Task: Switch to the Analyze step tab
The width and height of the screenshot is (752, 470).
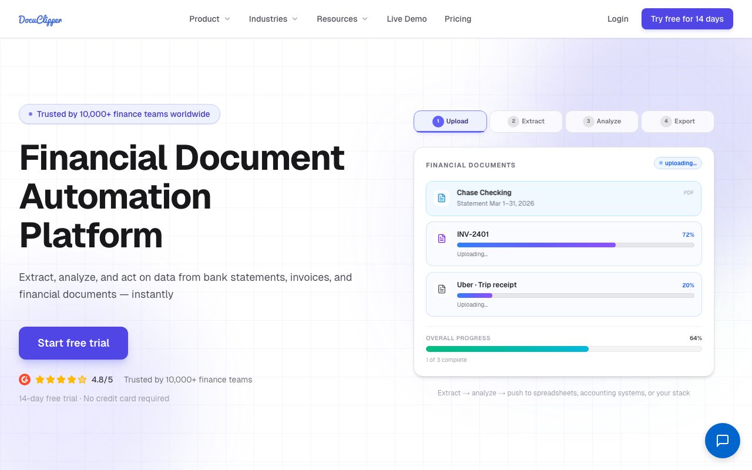Action: (602, 121)
